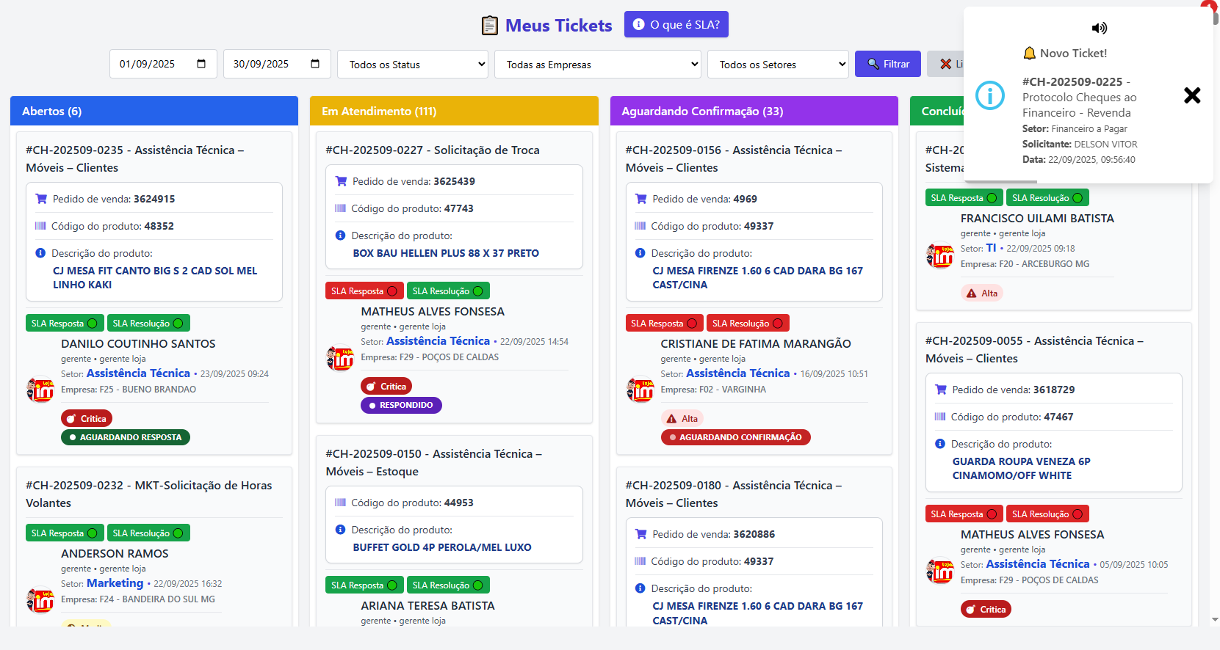Viewport: 1220px width, 650px height.
Task: Select the Em Atendimento (111) column header
Action: [454, 112]
